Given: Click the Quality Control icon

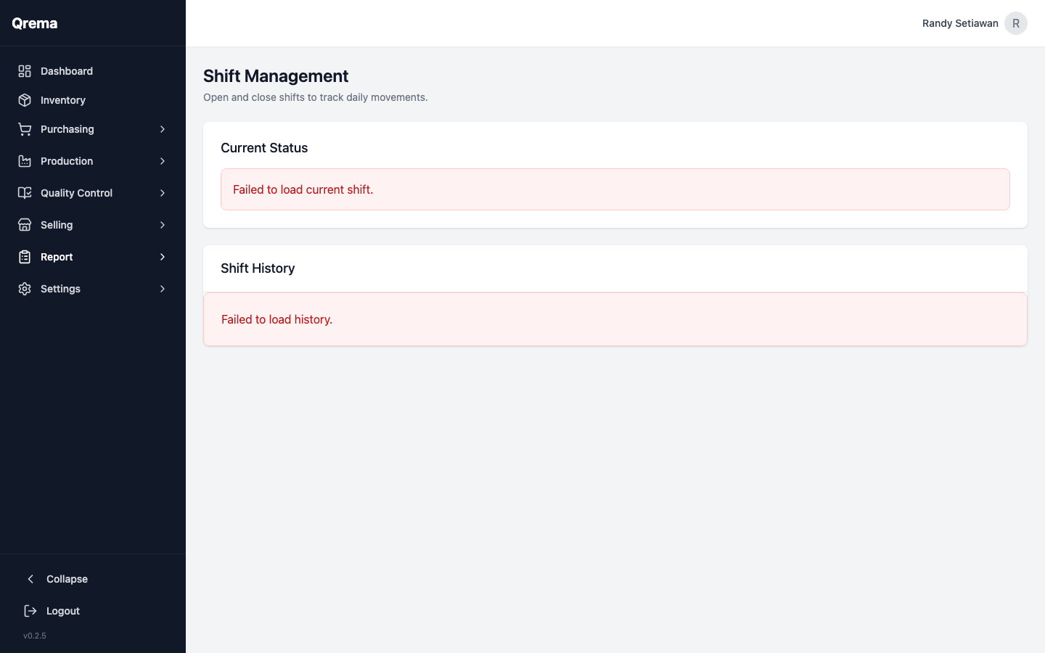Looking at the screenshot, I should [x=24, y=192].
